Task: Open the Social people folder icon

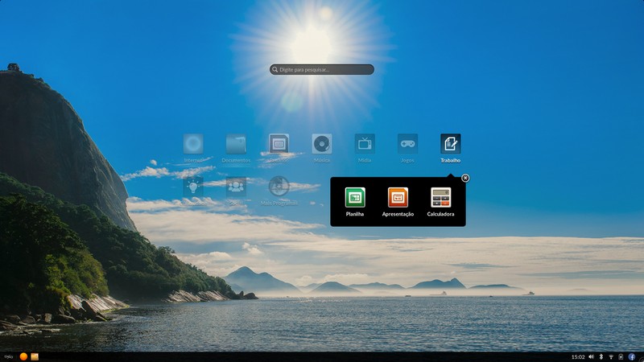Action: 236,187
